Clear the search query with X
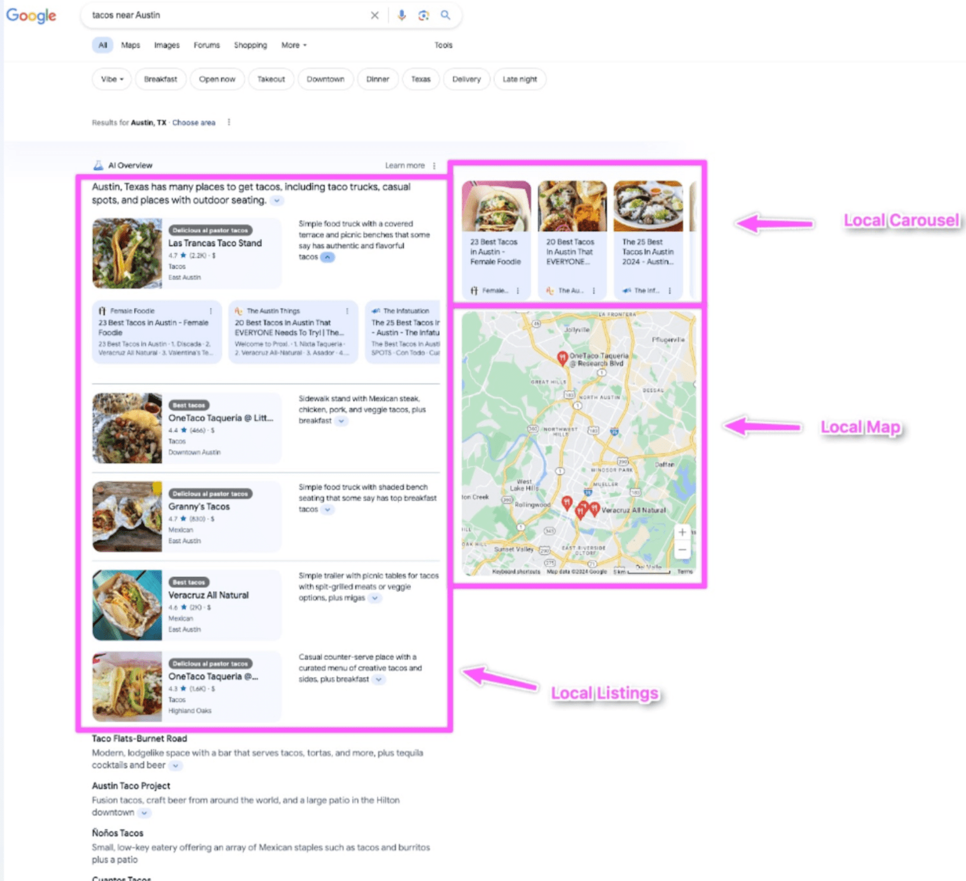The width and height of the screenshot is (966, 881). tap(375, 15)
